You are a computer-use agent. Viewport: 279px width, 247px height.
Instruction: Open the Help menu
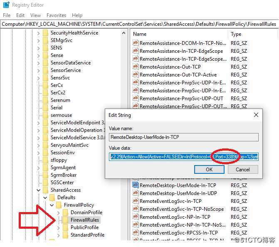[77, 15]
